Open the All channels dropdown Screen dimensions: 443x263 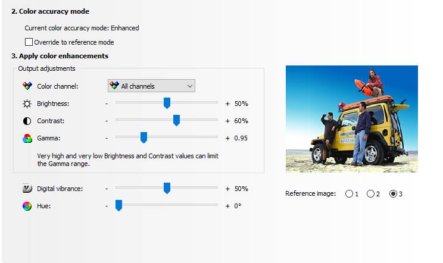point(151,86)
